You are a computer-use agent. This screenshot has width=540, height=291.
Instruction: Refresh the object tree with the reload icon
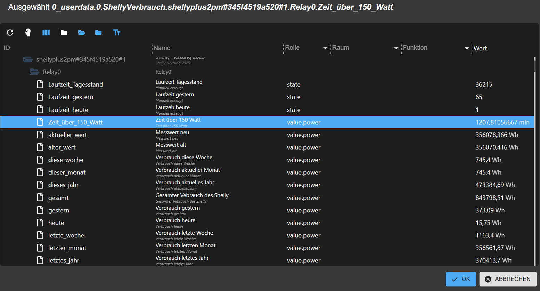[10, 32]
